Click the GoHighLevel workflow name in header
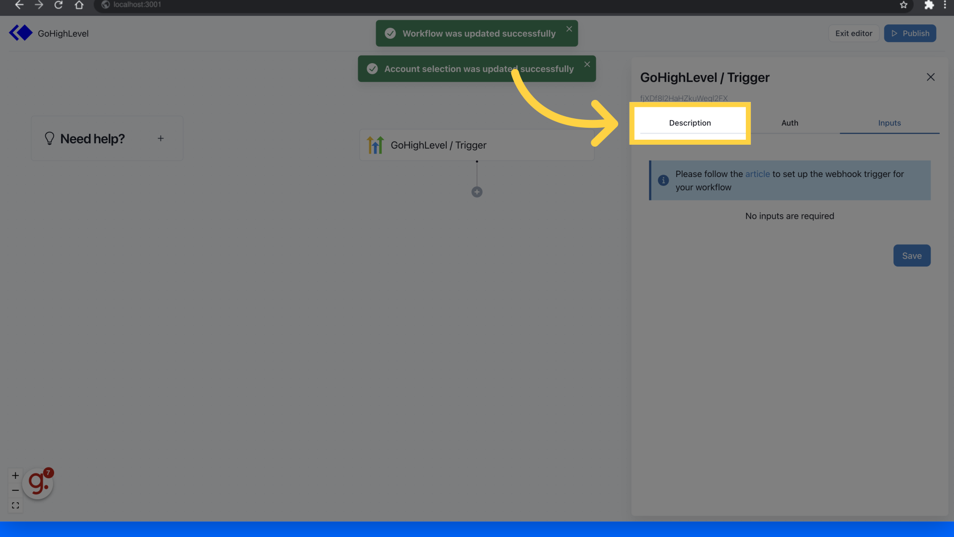The width and height of the screenshot is (954, 537). [63, 33]
